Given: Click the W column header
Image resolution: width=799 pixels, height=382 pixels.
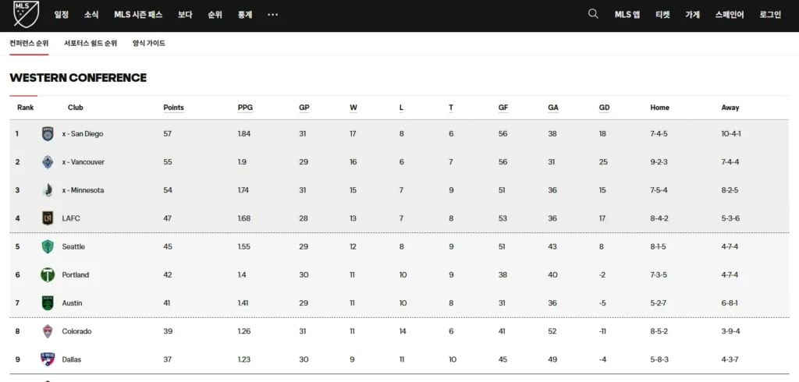Looking at the screenshot, I should pyautogui.click(x=353, y=108).
